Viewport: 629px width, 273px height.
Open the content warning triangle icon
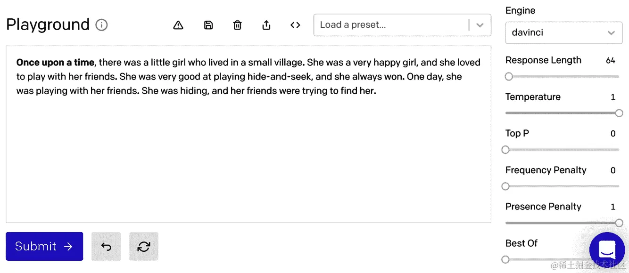pos(178,25)
